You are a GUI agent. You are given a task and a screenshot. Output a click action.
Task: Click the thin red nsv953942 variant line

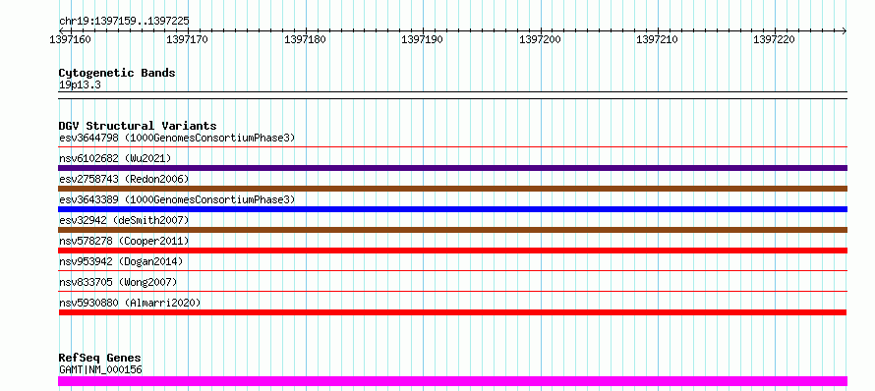(452, 270)
